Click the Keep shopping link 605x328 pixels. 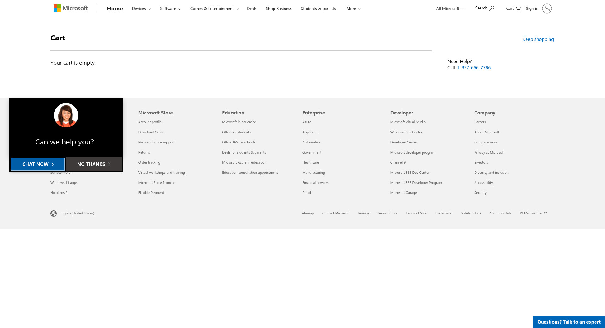(538, 39)
